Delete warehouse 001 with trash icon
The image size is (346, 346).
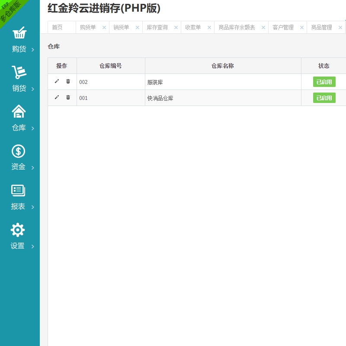(x=68, y=97)
